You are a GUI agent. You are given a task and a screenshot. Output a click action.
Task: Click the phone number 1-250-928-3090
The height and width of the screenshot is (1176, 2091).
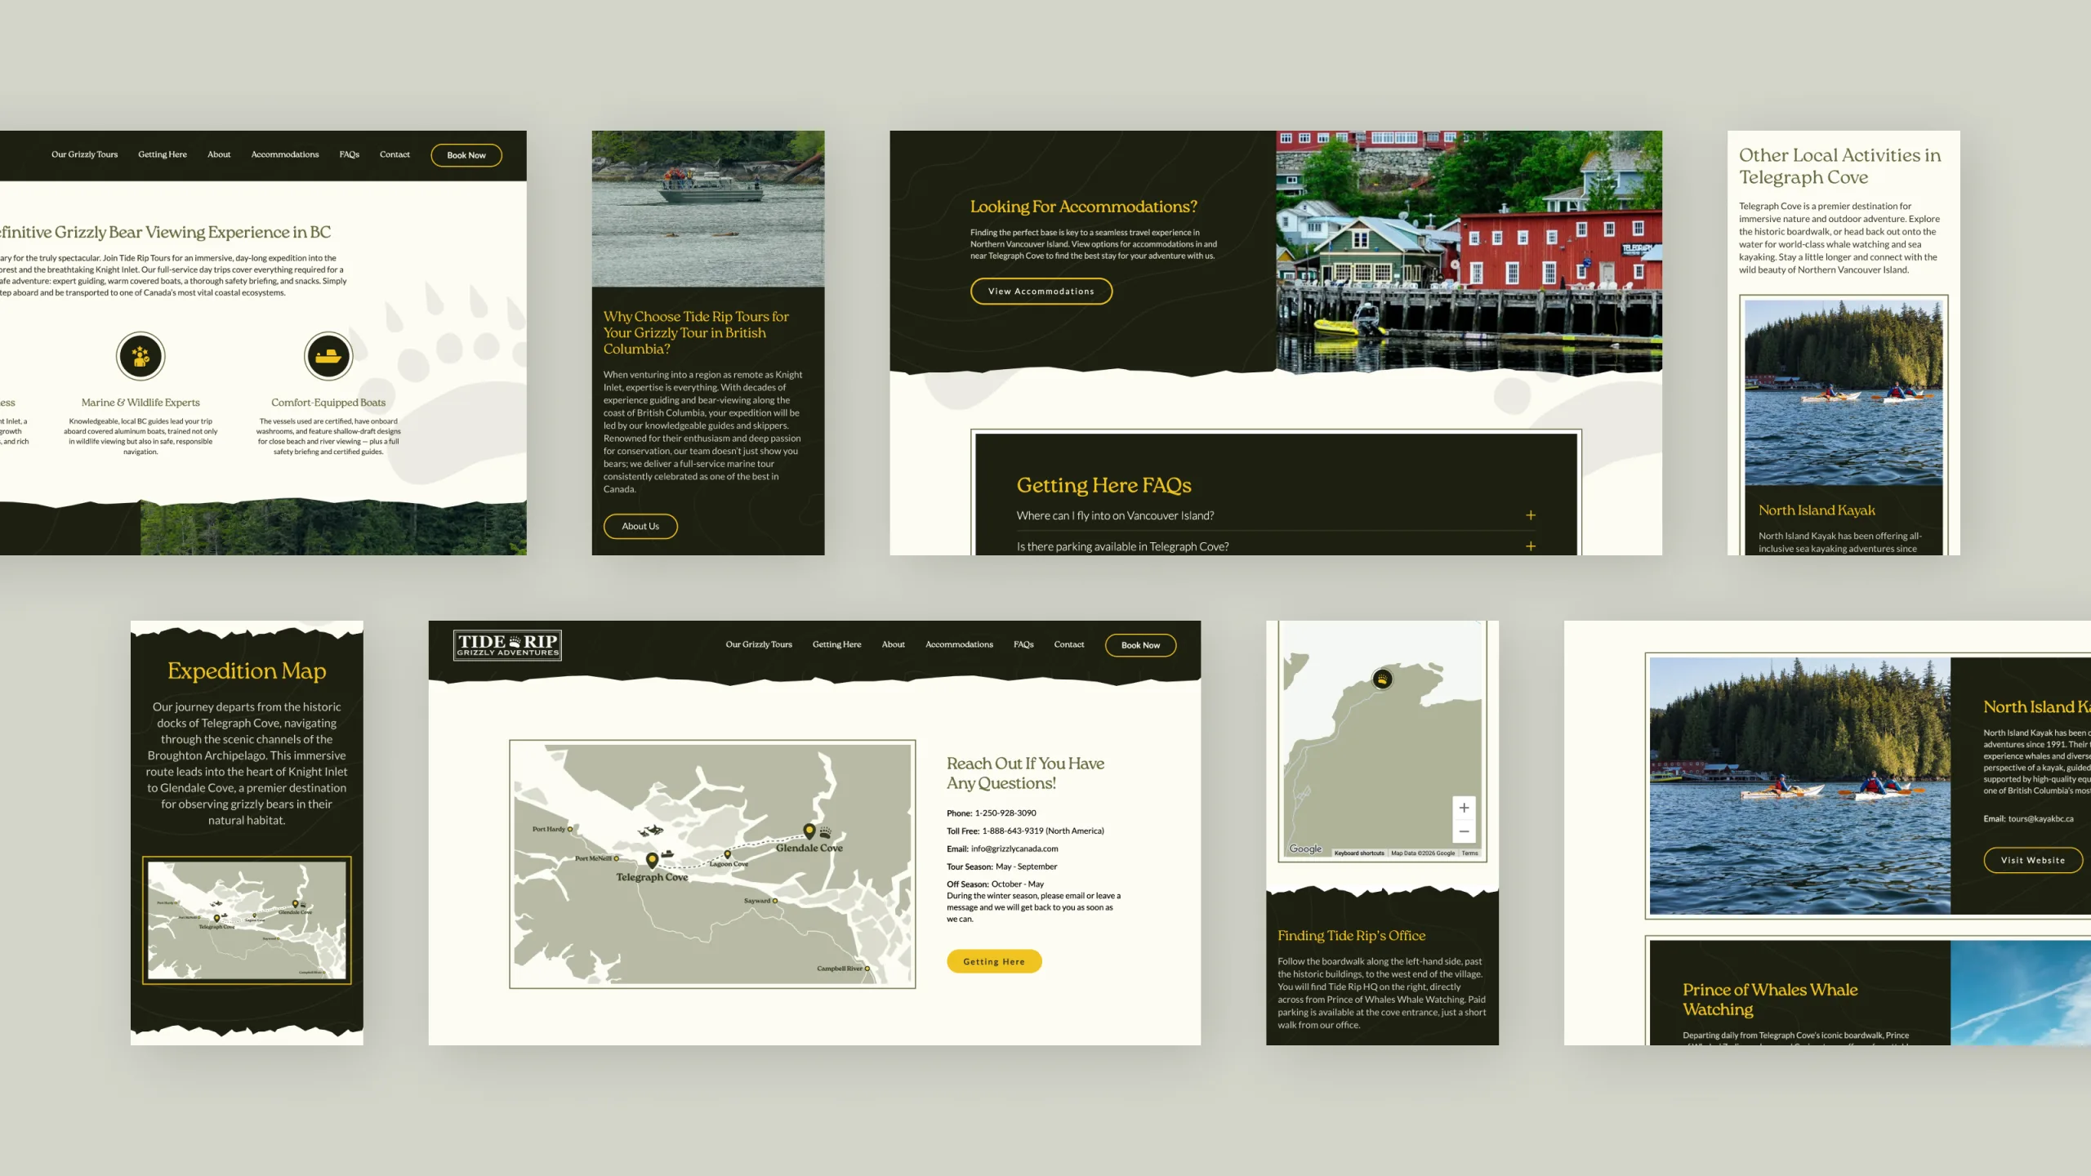click(x=1005, y=813)
